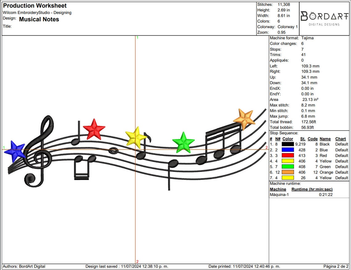Click the total thread value 172.56ft
The image size is (351, 270).
click(x=309, y=122)
